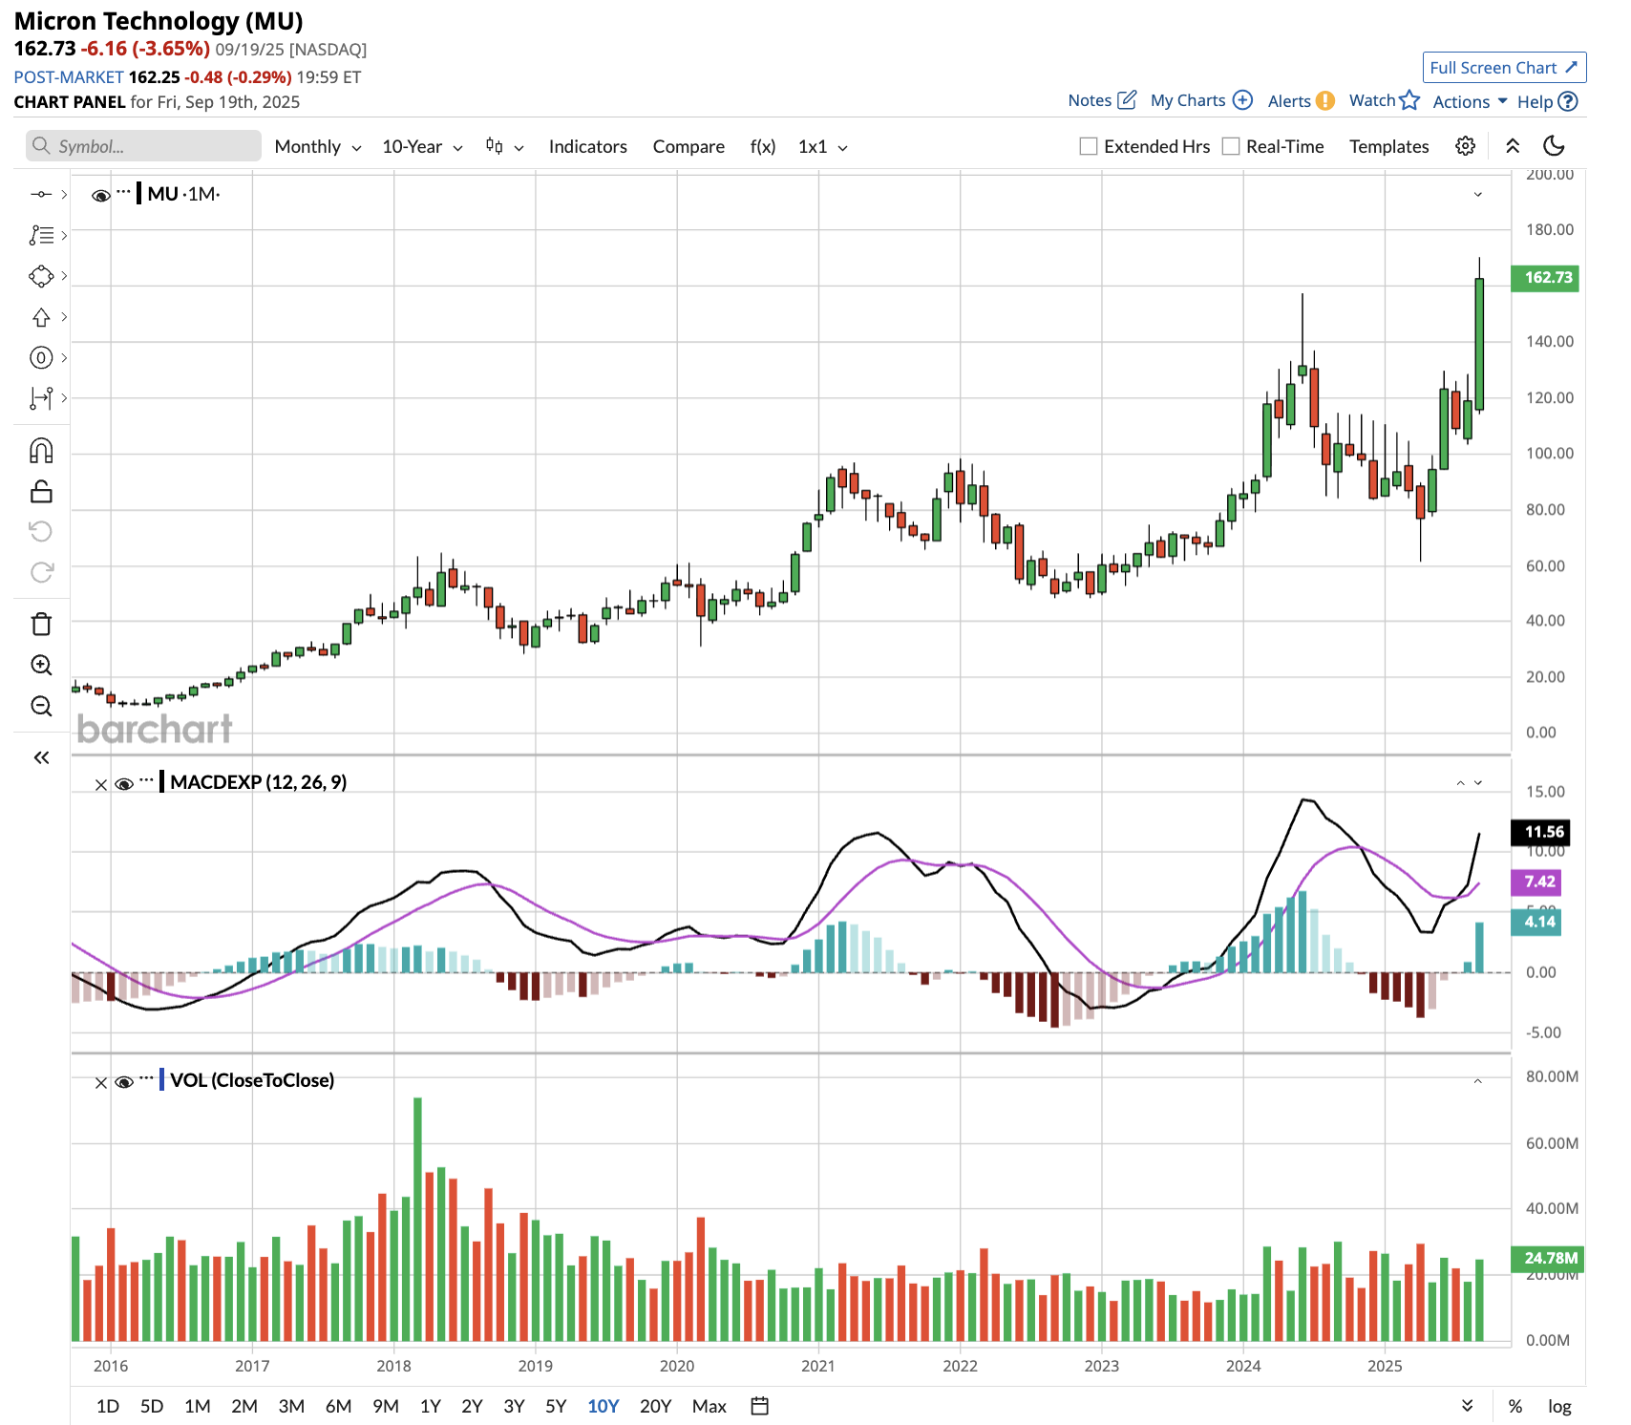The image size is (1631, 1425).
Task: Open the f(x) expressions menu
Action: [762, 146]
